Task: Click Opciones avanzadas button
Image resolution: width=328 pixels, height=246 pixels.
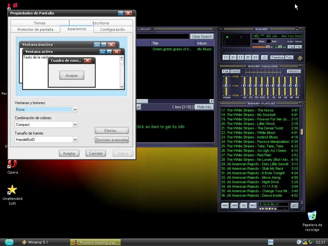Action: 112,140
